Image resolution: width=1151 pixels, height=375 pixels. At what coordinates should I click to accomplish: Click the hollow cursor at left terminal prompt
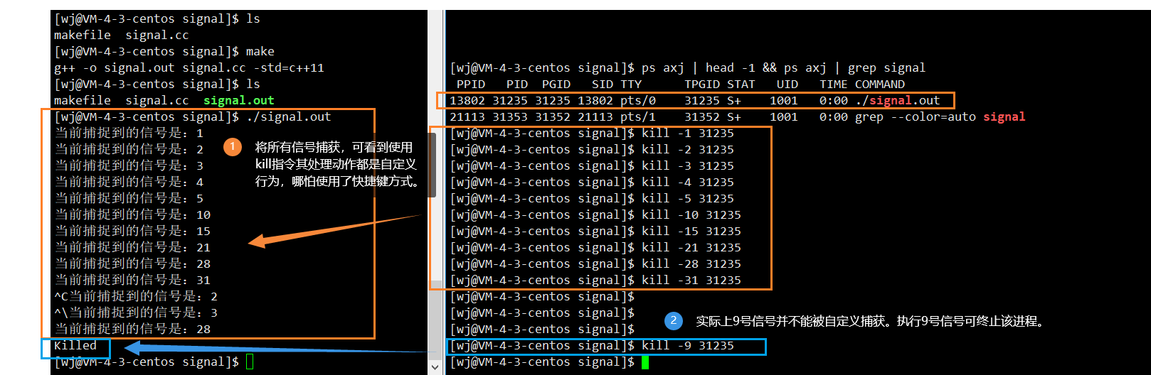tap(250, 362)
